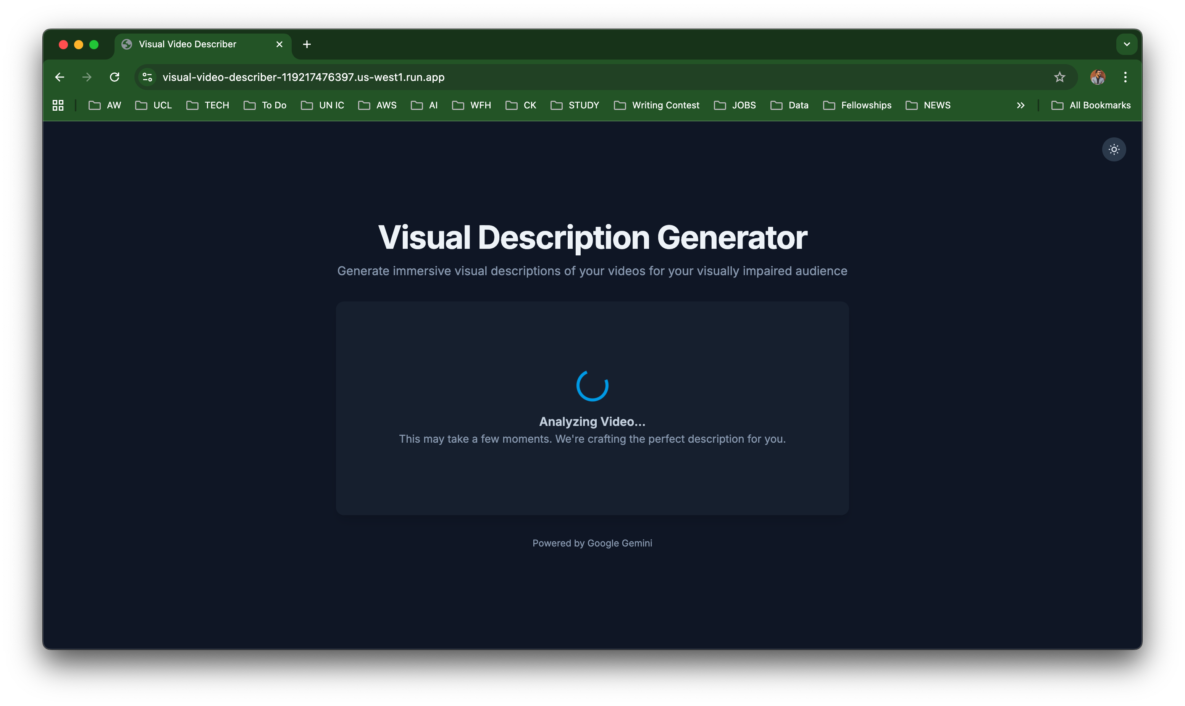Screen dimensions: 1185x706
Task: Expand the All Bookmarks folder
Action: [x=1091, y=105]
